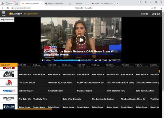164x118 pixels.
Task: Select the NewsmaxTV channel logo
Action: (9, 91)
